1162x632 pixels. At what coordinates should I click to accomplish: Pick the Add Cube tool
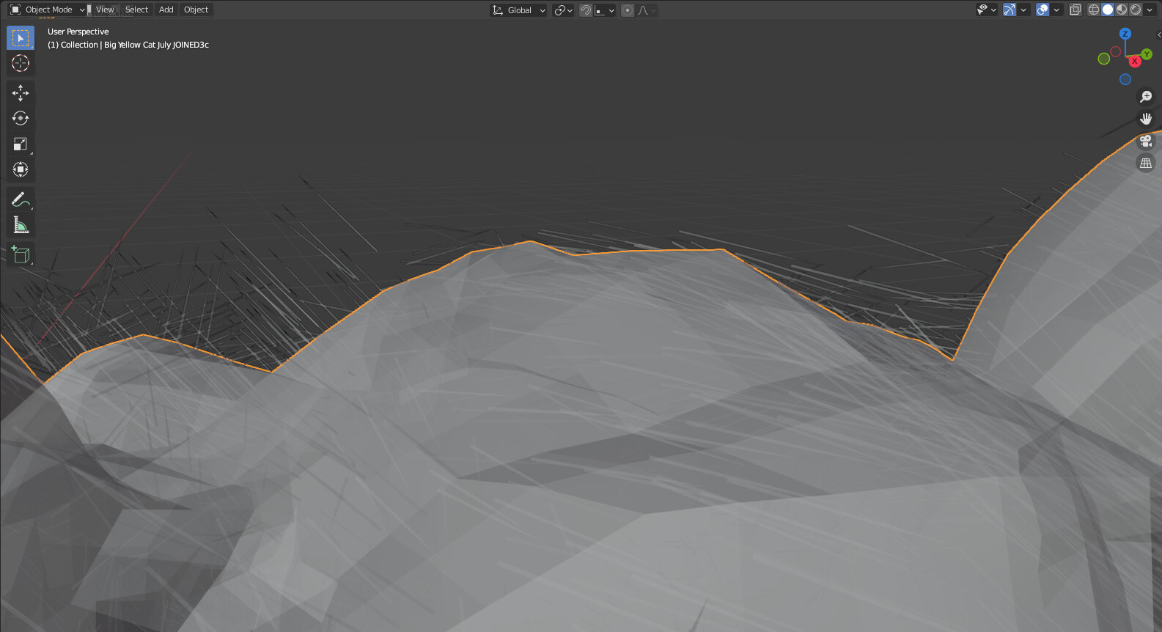(x=21, y=254)
